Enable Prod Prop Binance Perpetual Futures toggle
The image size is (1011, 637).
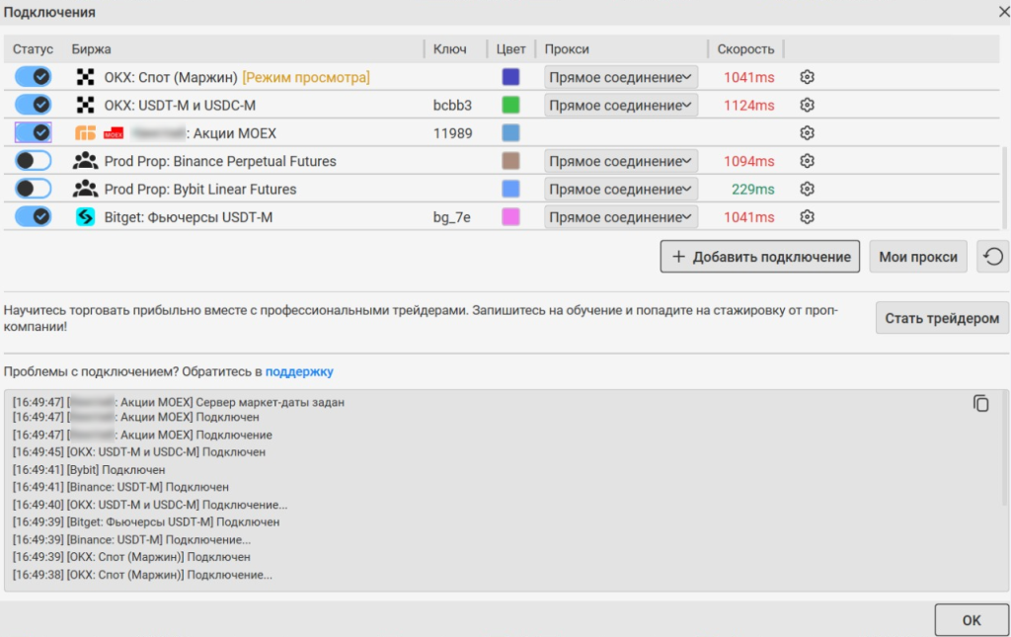[34, 161]
